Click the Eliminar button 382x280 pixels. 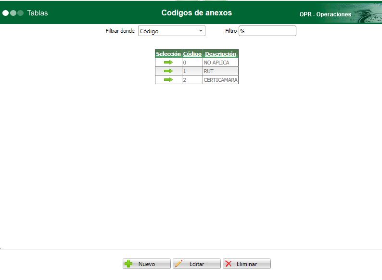pos(246,264)
